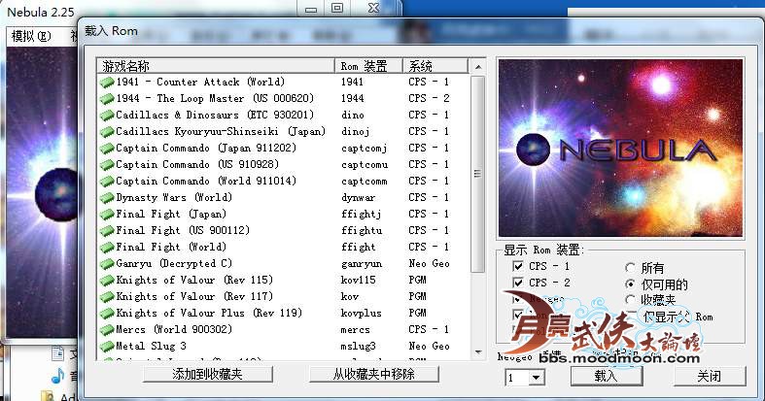The width and height of the screenshot is (765, 401).
Task: Select Knights of Valour Plus (Rev 119) name
Action: 209,313
